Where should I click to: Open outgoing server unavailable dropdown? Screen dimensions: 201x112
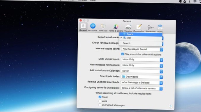pyautogui.click(x=142, y=88)
